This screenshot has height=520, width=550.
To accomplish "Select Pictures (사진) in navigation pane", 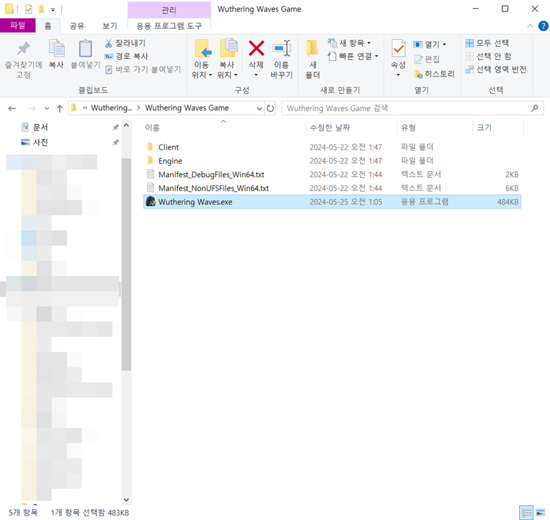I will point(40,142).
